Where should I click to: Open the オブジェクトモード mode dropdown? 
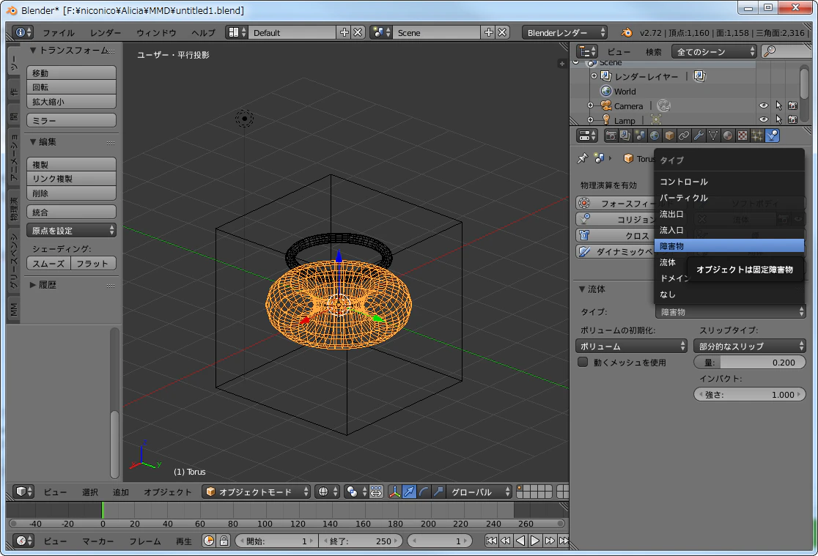[256, 492]
